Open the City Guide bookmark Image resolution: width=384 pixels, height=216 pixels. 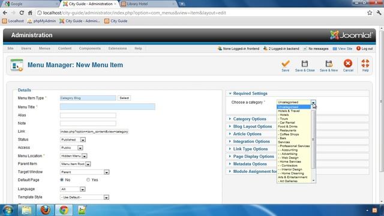pos(116,21)
